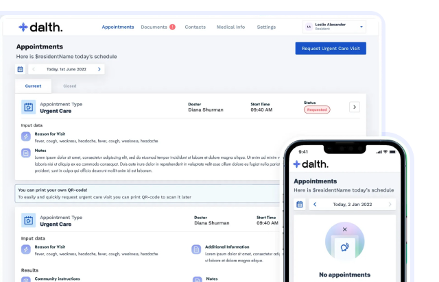This screenshot has width=439, height=282.
Task: Expand the first Urgent Care appointment details
Action: pyautogui.click(x=354, y=107)
